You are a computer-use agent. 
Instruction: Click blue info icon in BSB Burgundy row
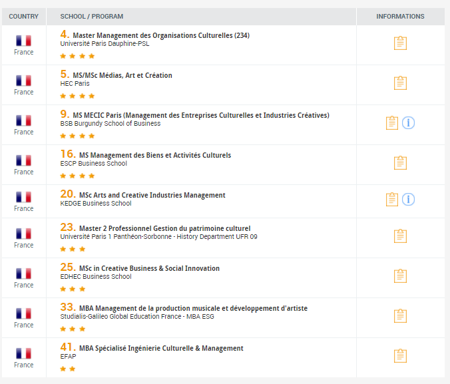click(408, 123)
